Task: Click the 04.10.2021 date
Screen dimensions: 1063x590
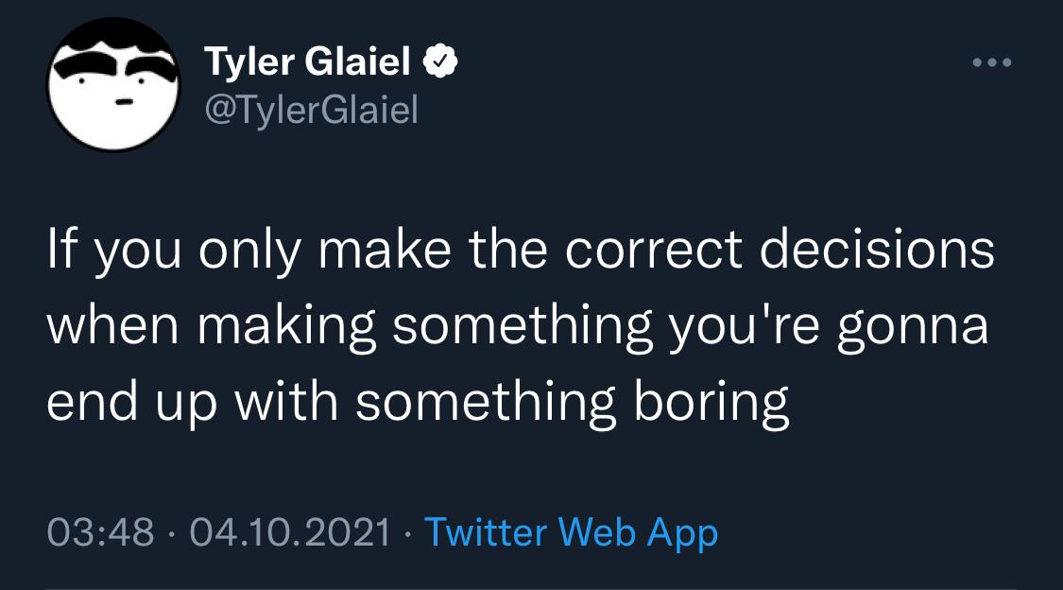Action: pos(289,532)
